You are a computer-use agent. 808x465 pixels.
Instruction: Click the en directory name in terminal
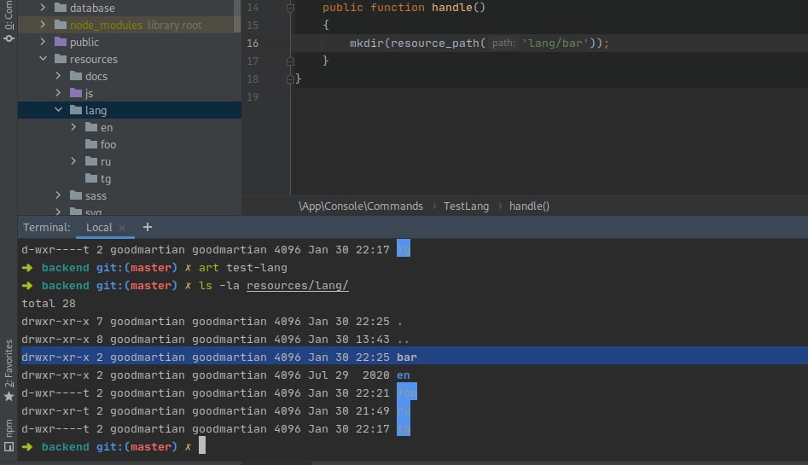pos(404,375)
